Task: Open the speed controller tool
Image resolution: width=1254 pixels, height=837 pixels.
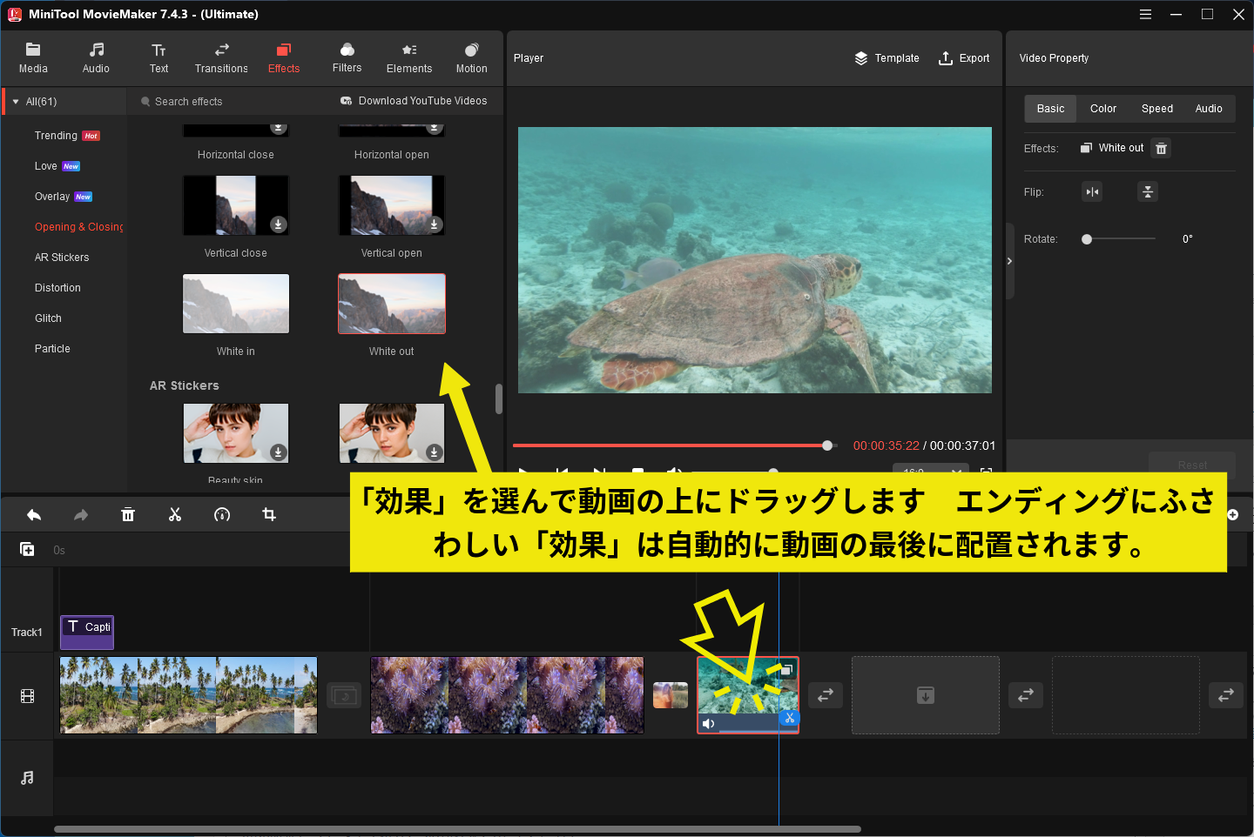Action: (222, 515)
